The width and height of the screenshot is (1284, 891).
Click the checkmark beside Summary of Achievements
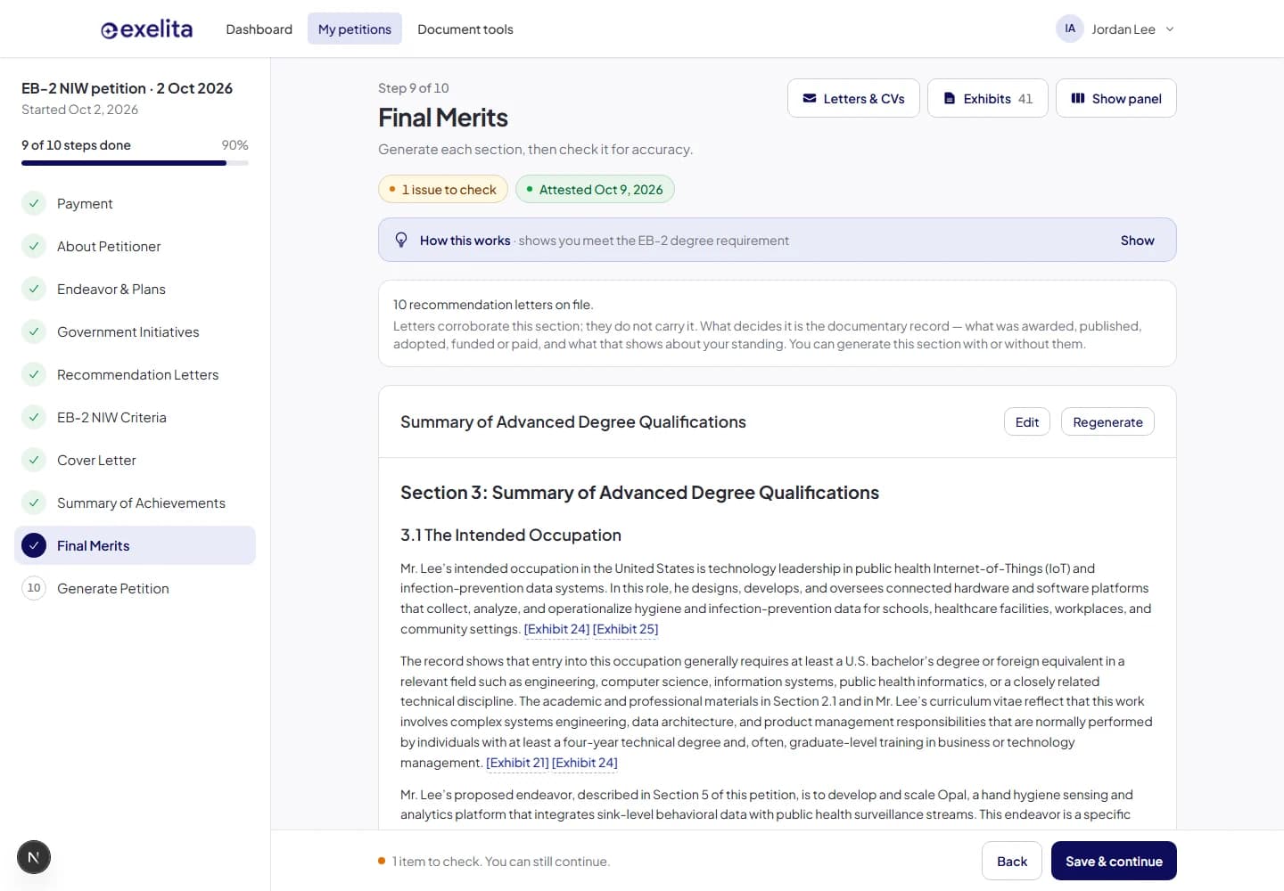pyautogui.click(x=34, y=503)
